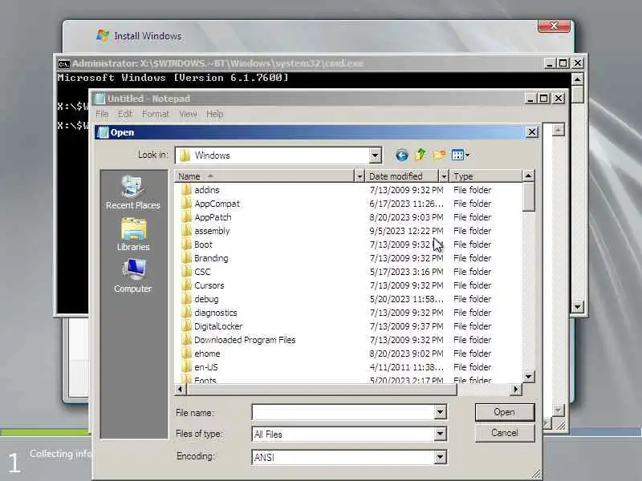Click date '8/20/2023 9:02 PM'
This screenshot has height=481, width=642.
406,354
